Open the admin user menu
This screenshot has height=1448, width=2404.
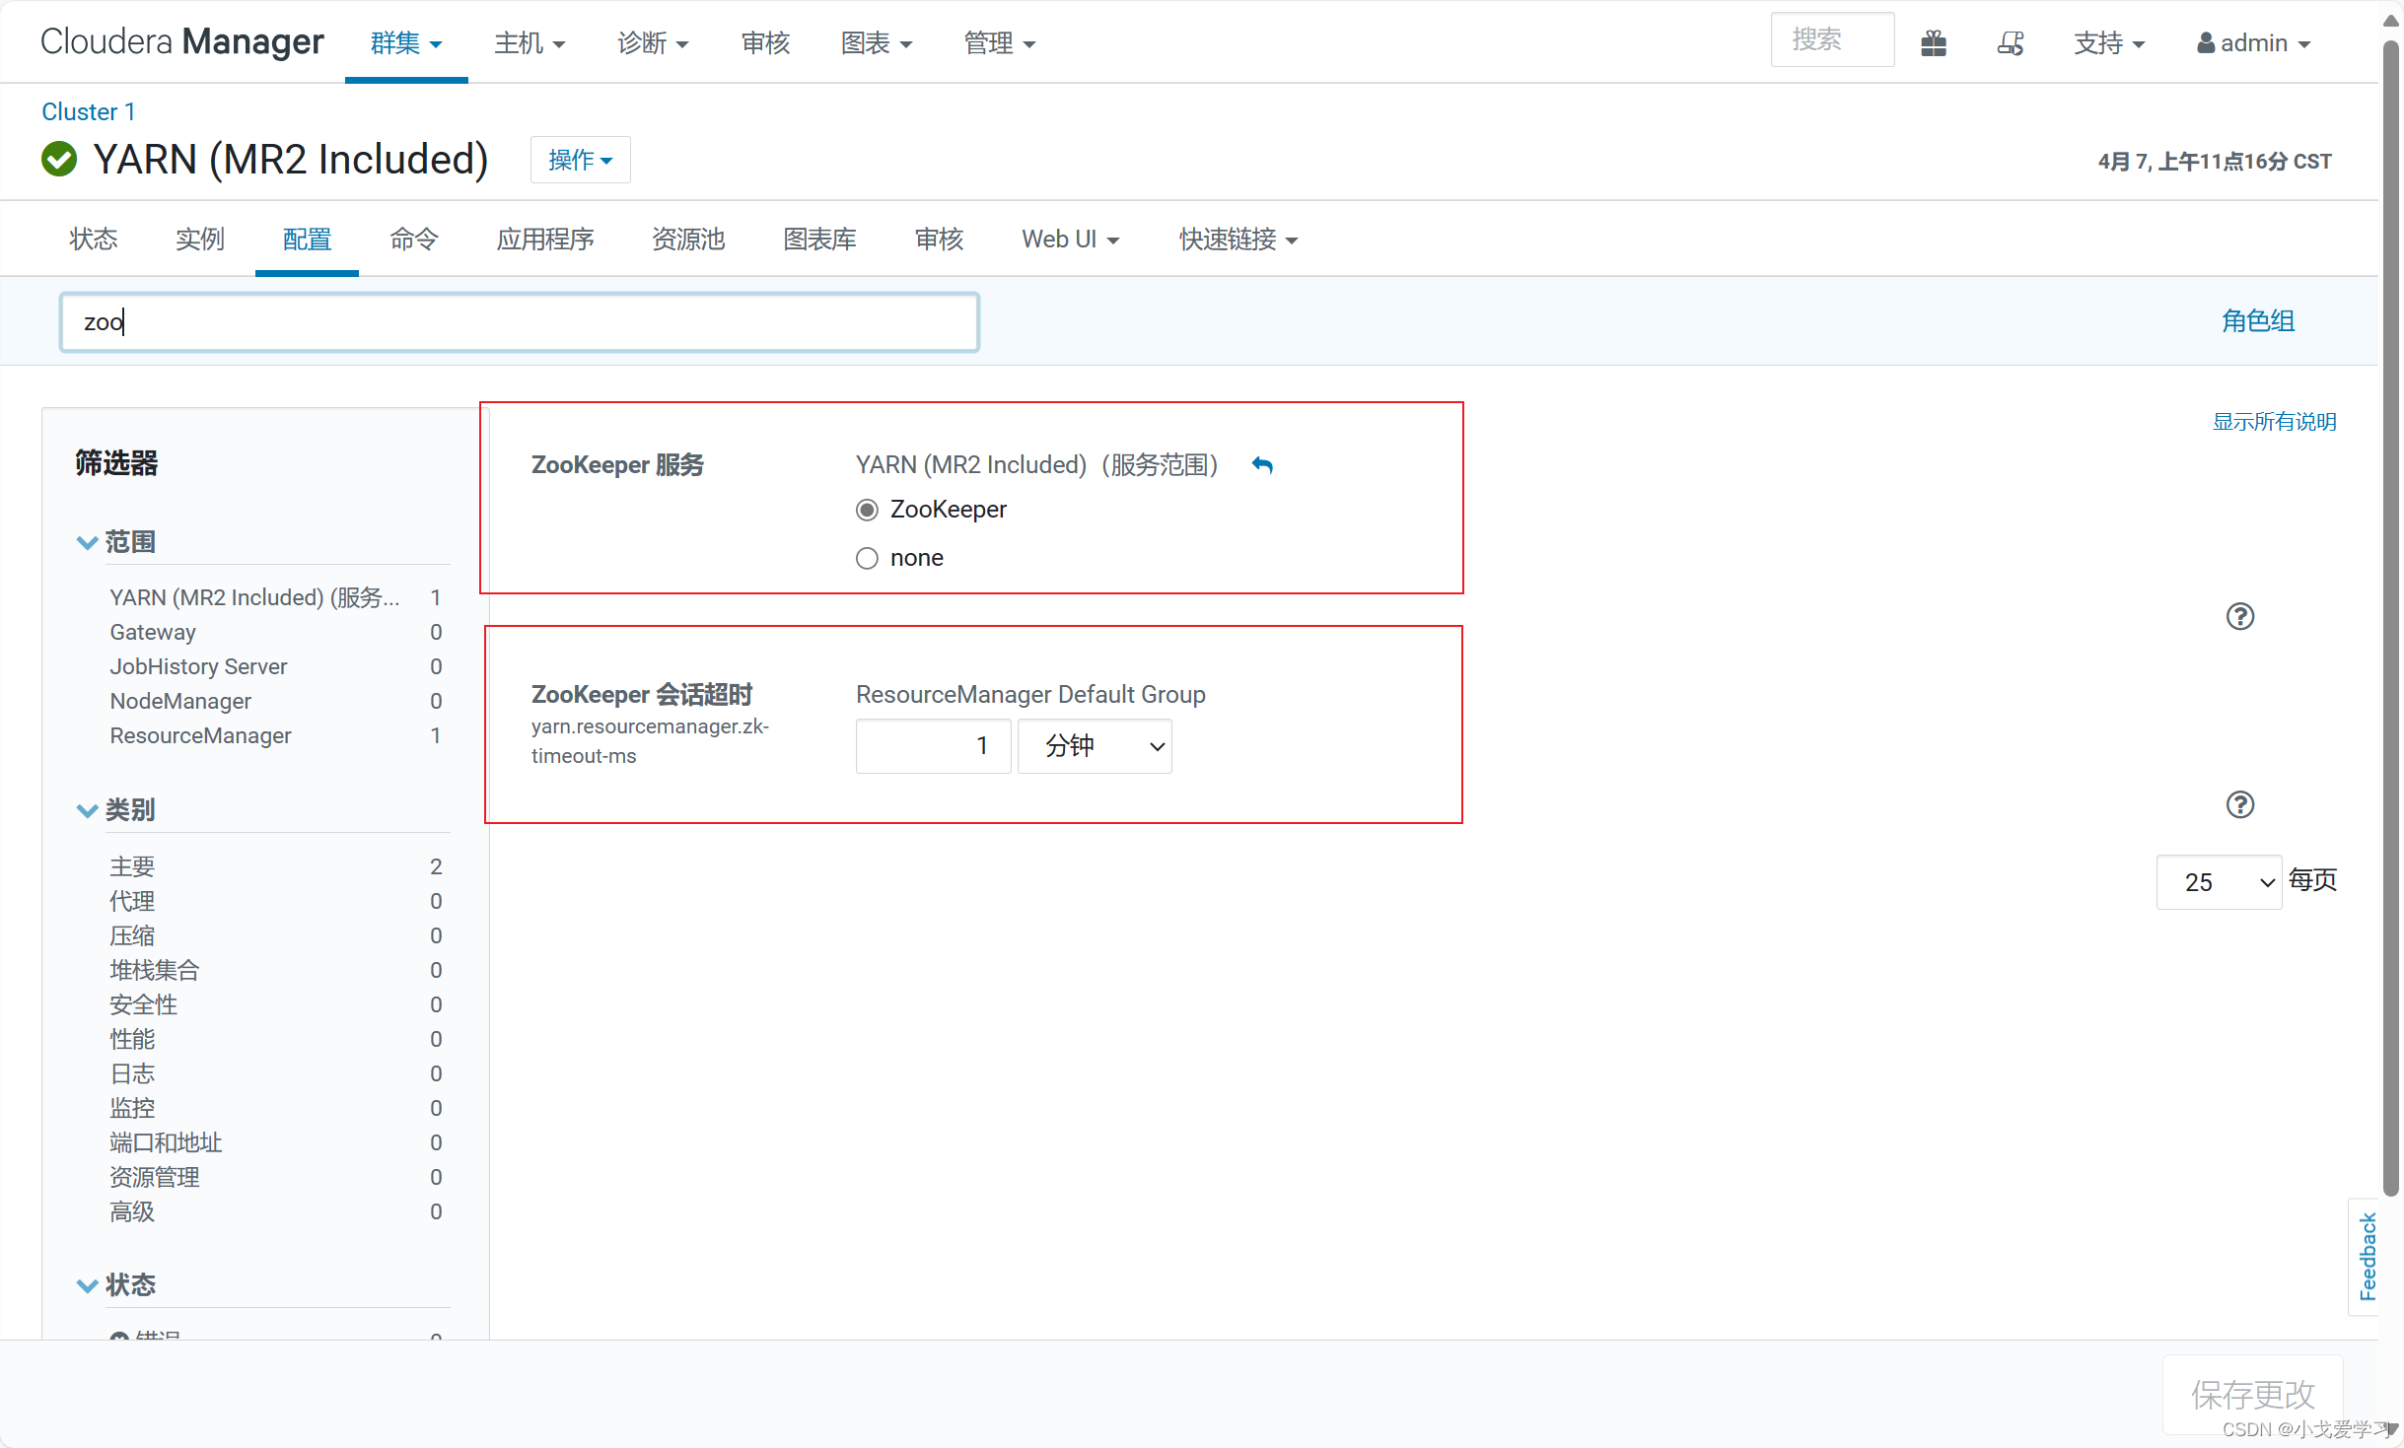coord(2254,43)
